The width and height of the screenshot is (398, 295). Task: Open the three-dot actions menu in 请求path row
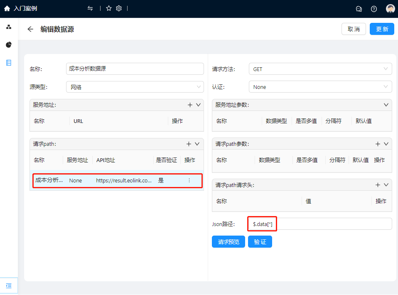point(189,180)
